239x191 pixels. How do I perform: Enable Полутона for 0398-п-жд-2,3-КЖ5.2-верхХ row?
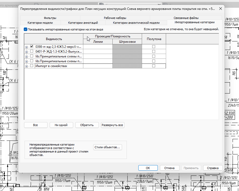[x=154, y=47]
